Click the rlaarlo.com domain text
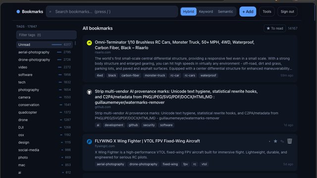Image resolution: width=317 pixels, height=178 pixels. click(x=103, y=52)
